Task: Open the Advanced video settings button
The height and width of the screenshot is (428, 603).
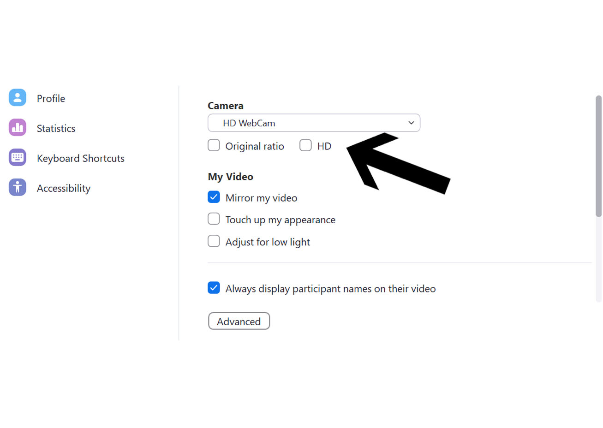Action: 239,321
